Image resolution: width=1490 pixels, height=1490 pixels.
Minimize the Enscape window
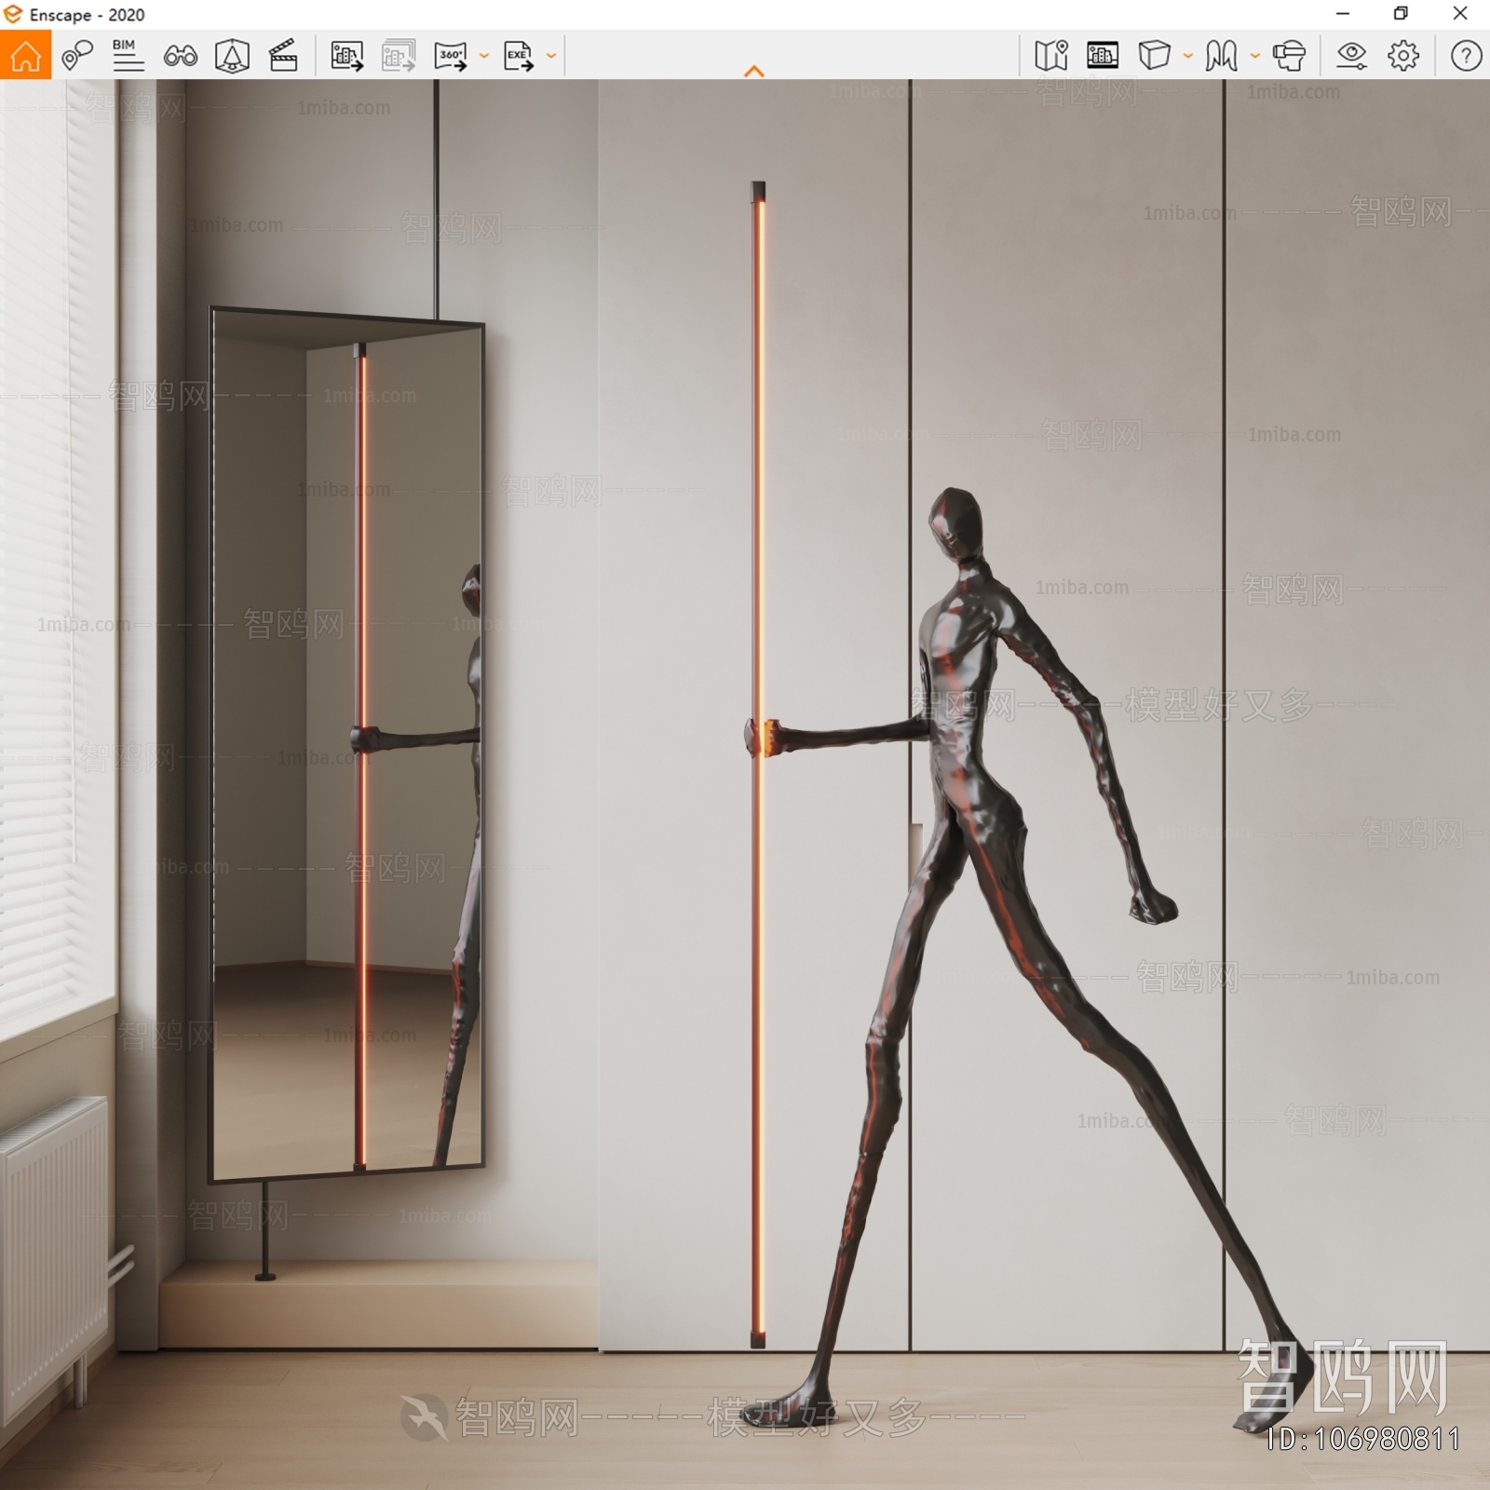tap(1343, 14)
